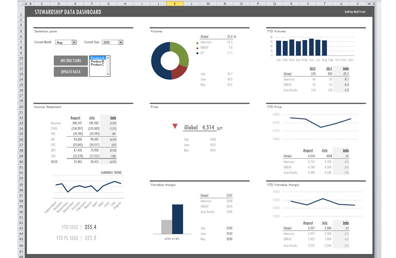Open the Current Year dropdown arrow
This screenshot has height=258, width=396.
click(x=121, y=42)
